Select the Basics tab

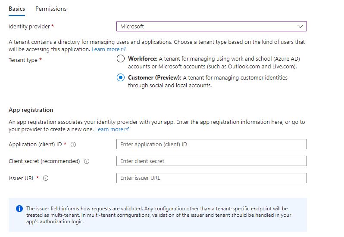[x=17, y=9]
